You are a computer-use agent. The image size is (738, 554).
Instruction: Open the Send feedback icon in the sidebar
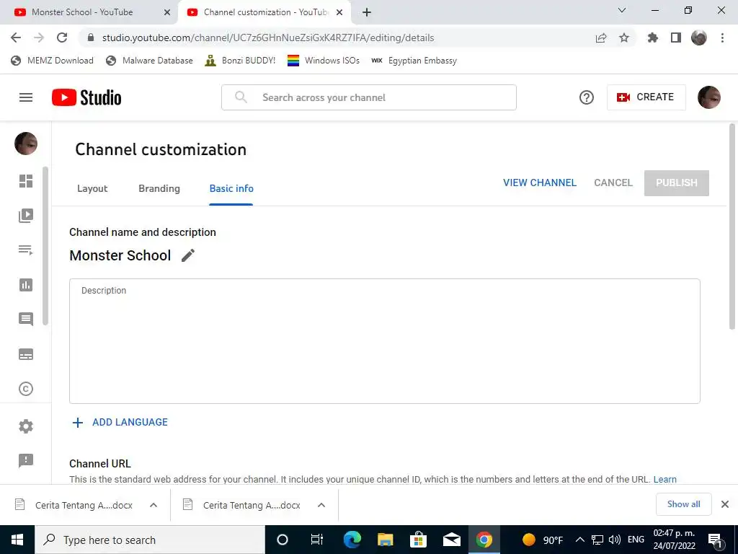click(26, 461)
